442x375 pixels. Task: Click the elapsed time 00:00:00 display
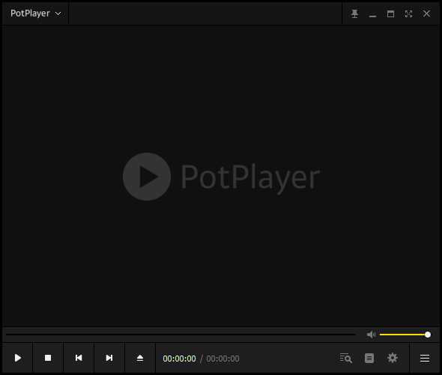(179, 359)
